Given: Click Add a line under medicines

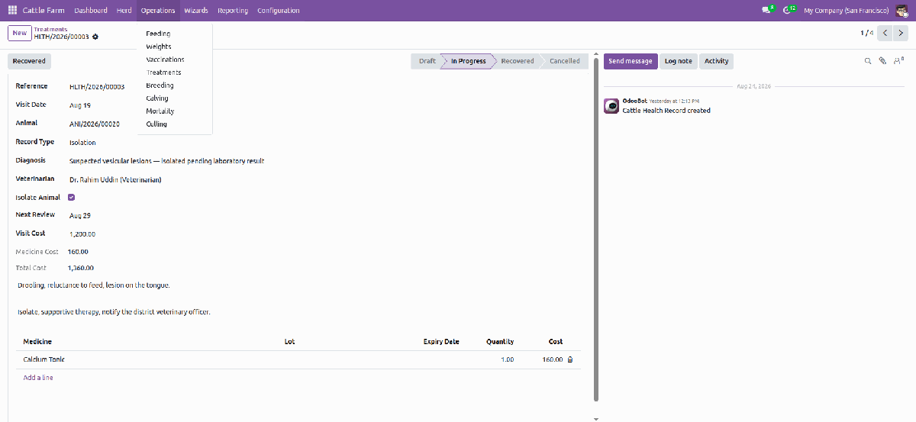Looking at the screenshot, I should pos(38,378).
